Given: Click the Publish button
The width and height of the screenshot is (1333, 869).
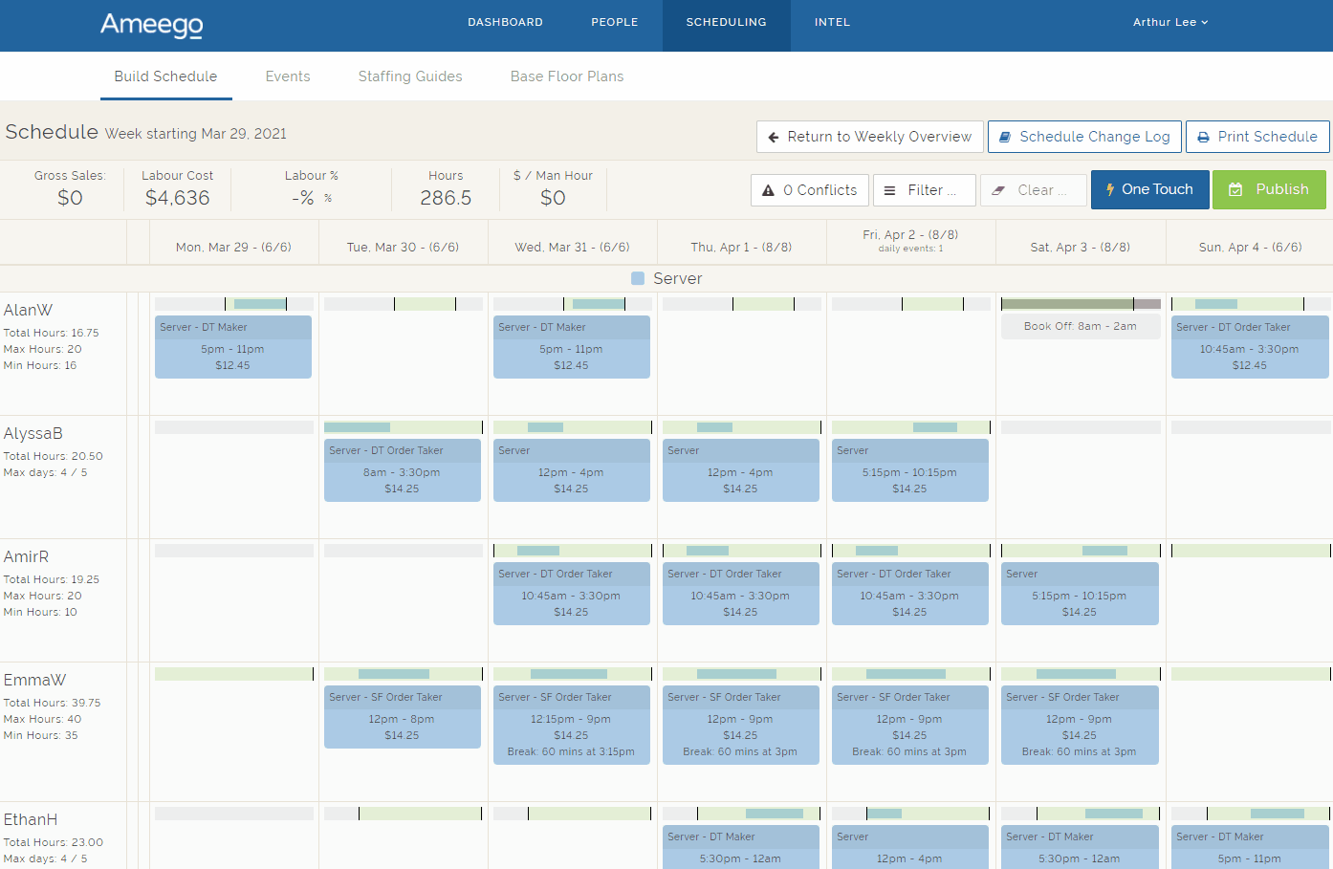Looking at the screenshot, I should click(x=1269, y=189).
